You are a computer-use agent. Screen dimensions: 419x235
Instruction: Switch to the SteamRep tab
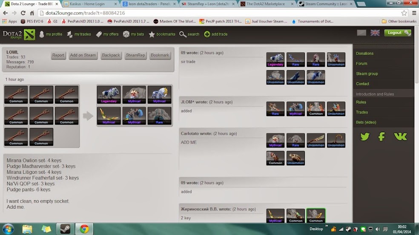coord(208,4)
